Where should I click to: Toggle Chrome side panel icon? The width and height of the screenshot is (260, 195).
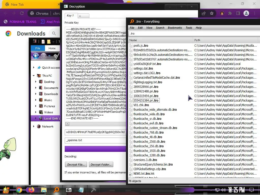pyautogui.click(x=238, y=13)
